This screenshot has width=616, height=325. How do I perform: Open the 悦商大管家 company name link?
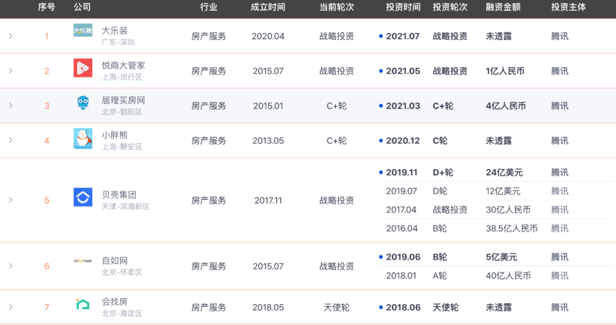tap(123, 65)
